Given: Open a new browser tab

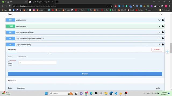Looking at the screenshot, I should pos(57,2).
